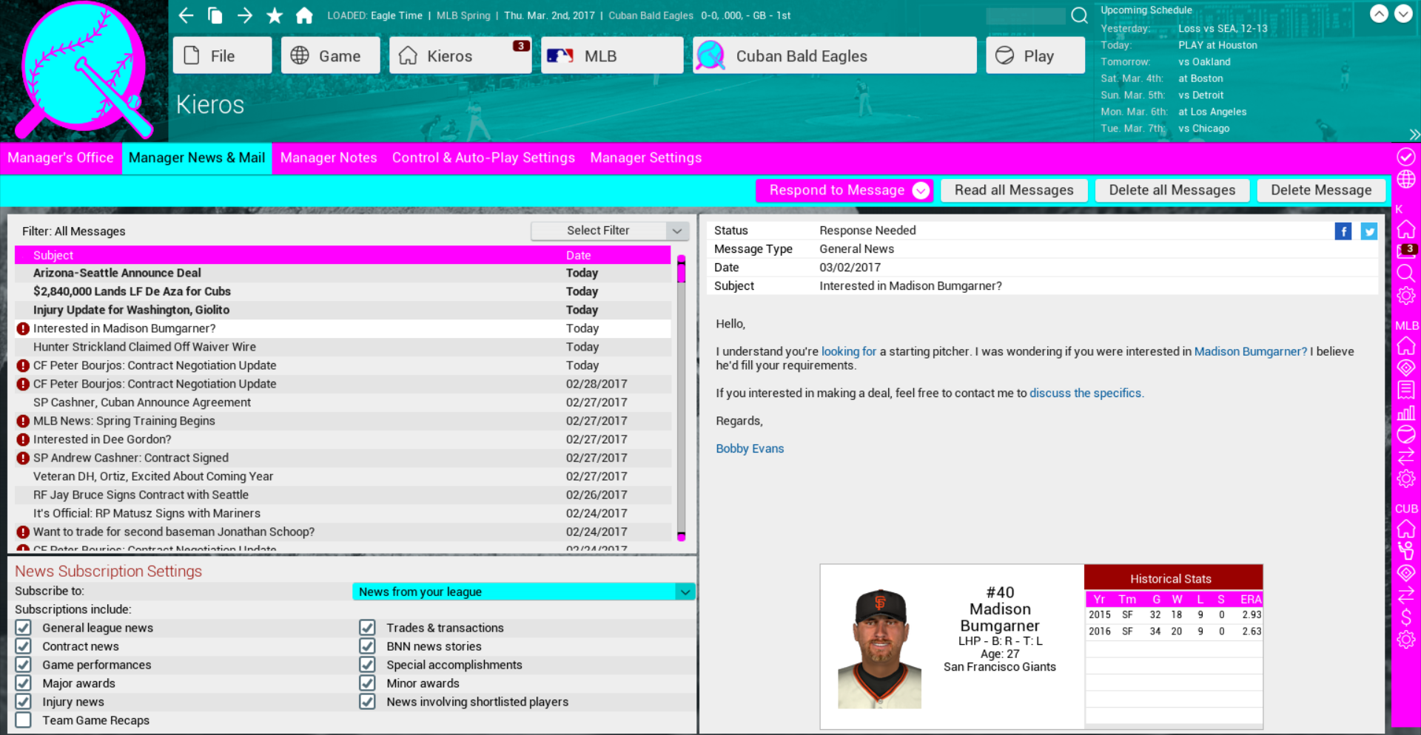
Task: Uncheck BNN news stories
Action: pos(367,646)
